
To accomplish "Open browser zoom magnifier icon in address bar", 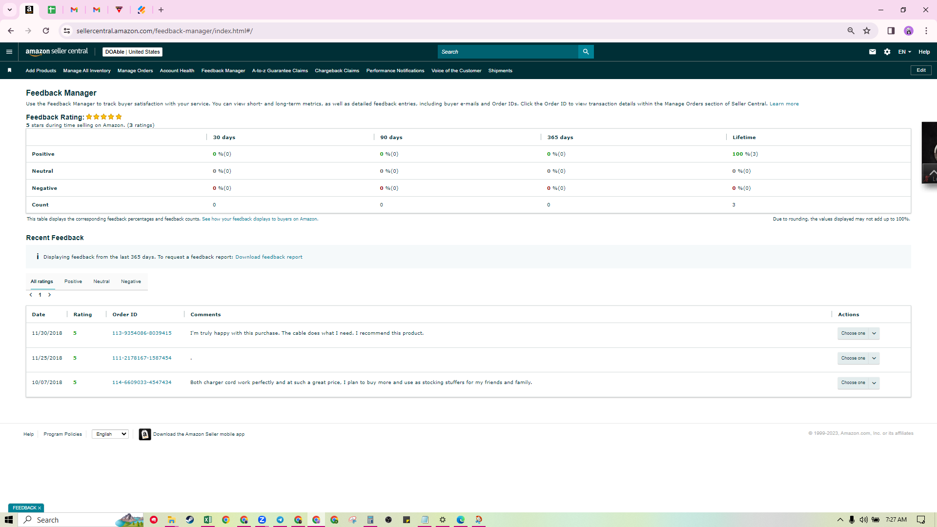I will point(851,31).
